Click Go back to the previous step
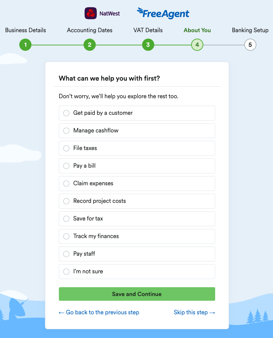Screen dimensions: 273x338 [99, 312]
